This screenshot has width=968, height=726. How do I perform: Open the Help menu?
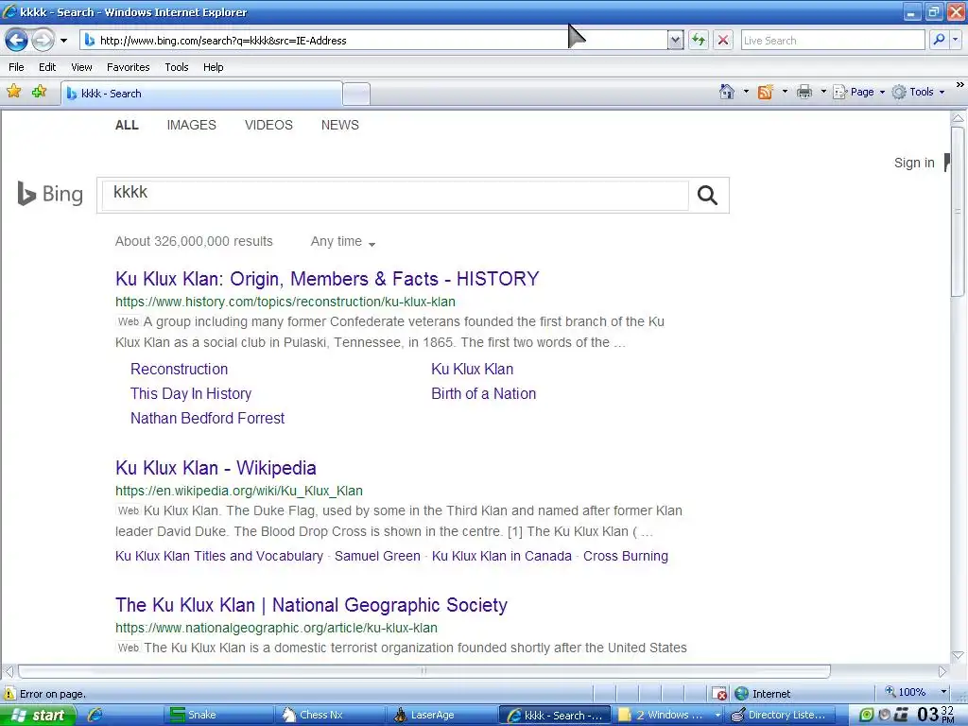(x=213, y=67)
